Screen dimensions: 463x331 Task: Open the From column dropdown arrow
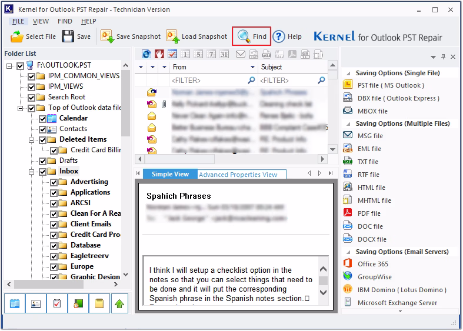[x=252, y=67]
